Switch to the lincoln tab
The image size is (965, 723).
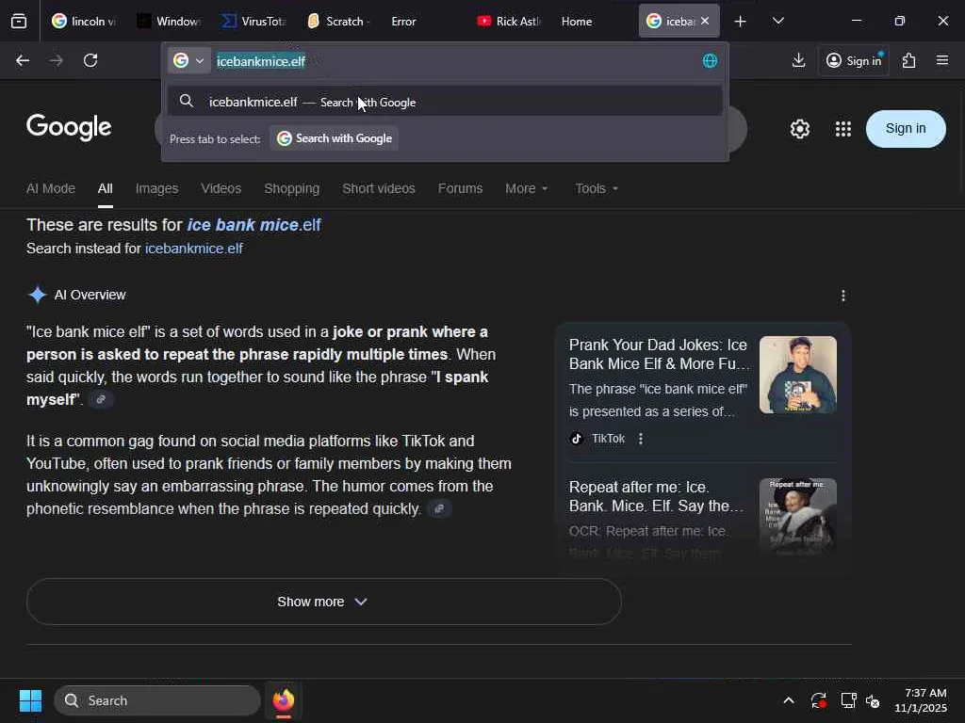tap(84, 21)
